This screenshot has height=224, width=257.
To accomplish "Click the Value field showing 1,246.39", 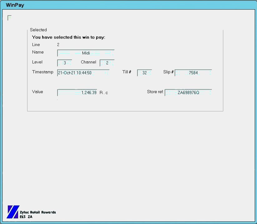I will tap(77, 93).
